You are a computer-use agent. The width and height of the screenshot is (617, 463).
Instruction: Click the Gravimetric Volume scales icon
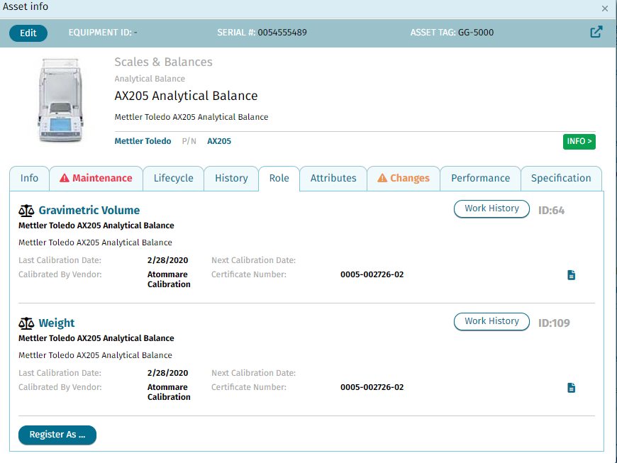pos(26,211)
